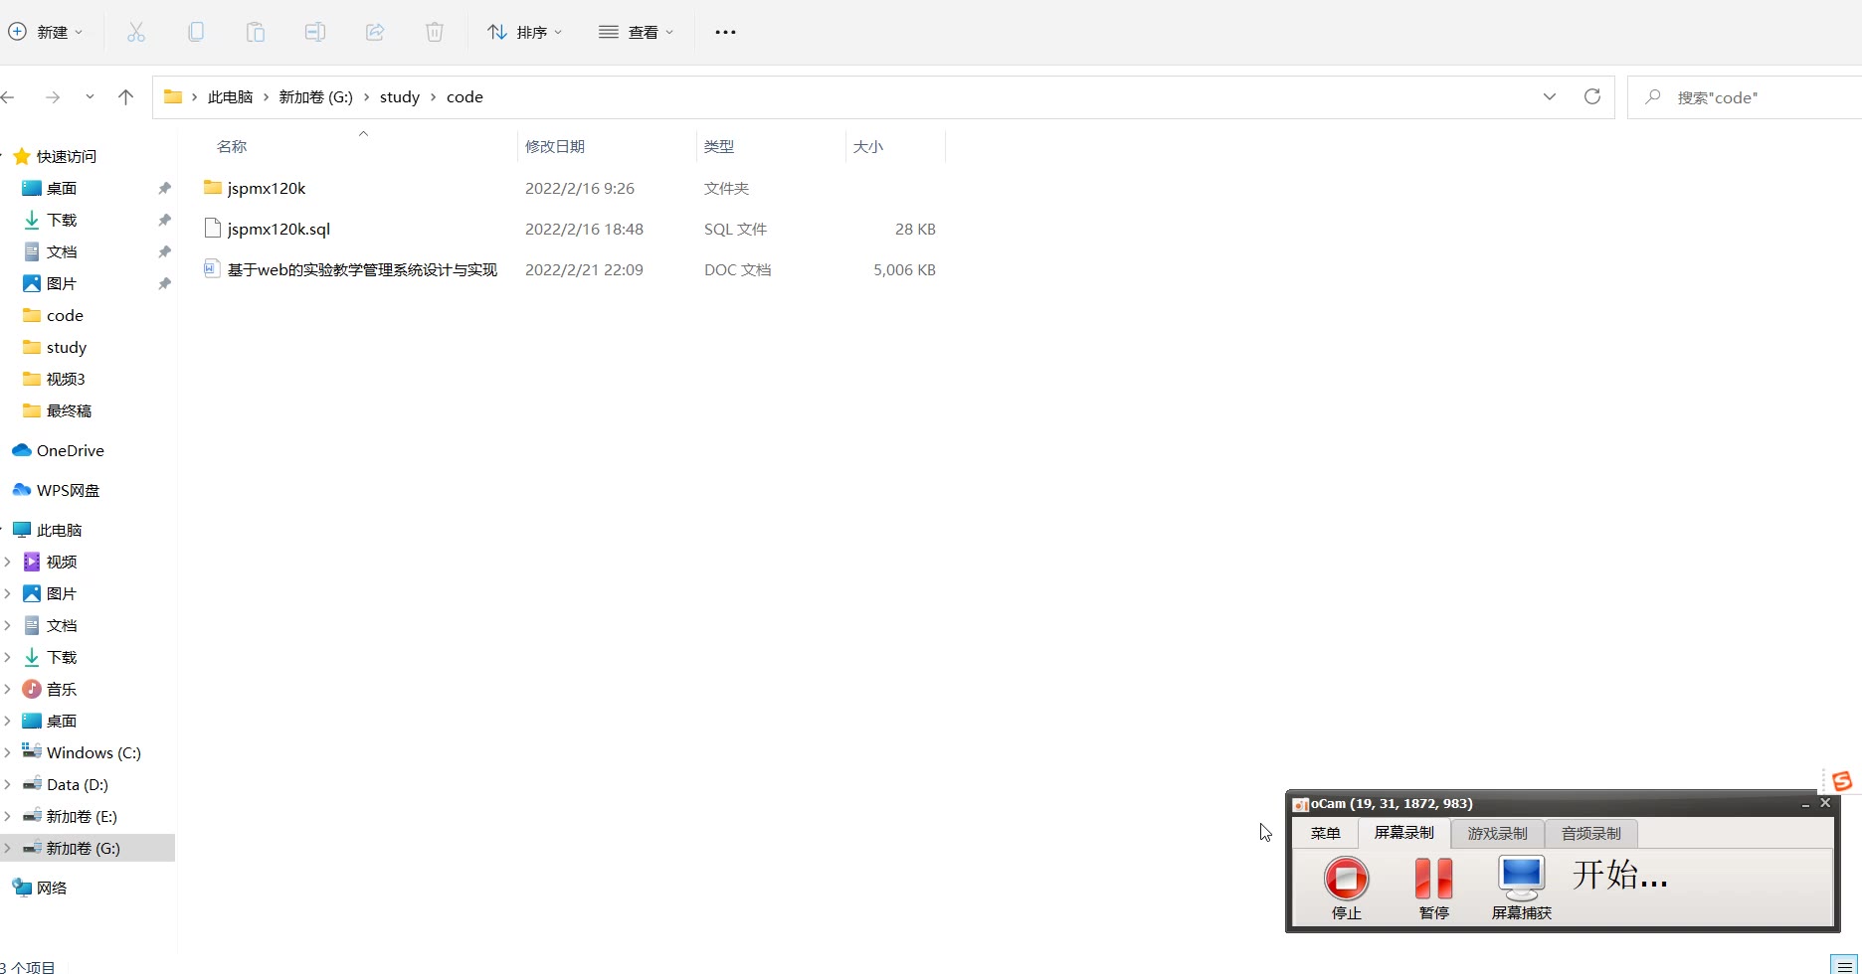Open 菜单 tab in oCam
Screen dimensions: 1862x974
(1325, 833)
